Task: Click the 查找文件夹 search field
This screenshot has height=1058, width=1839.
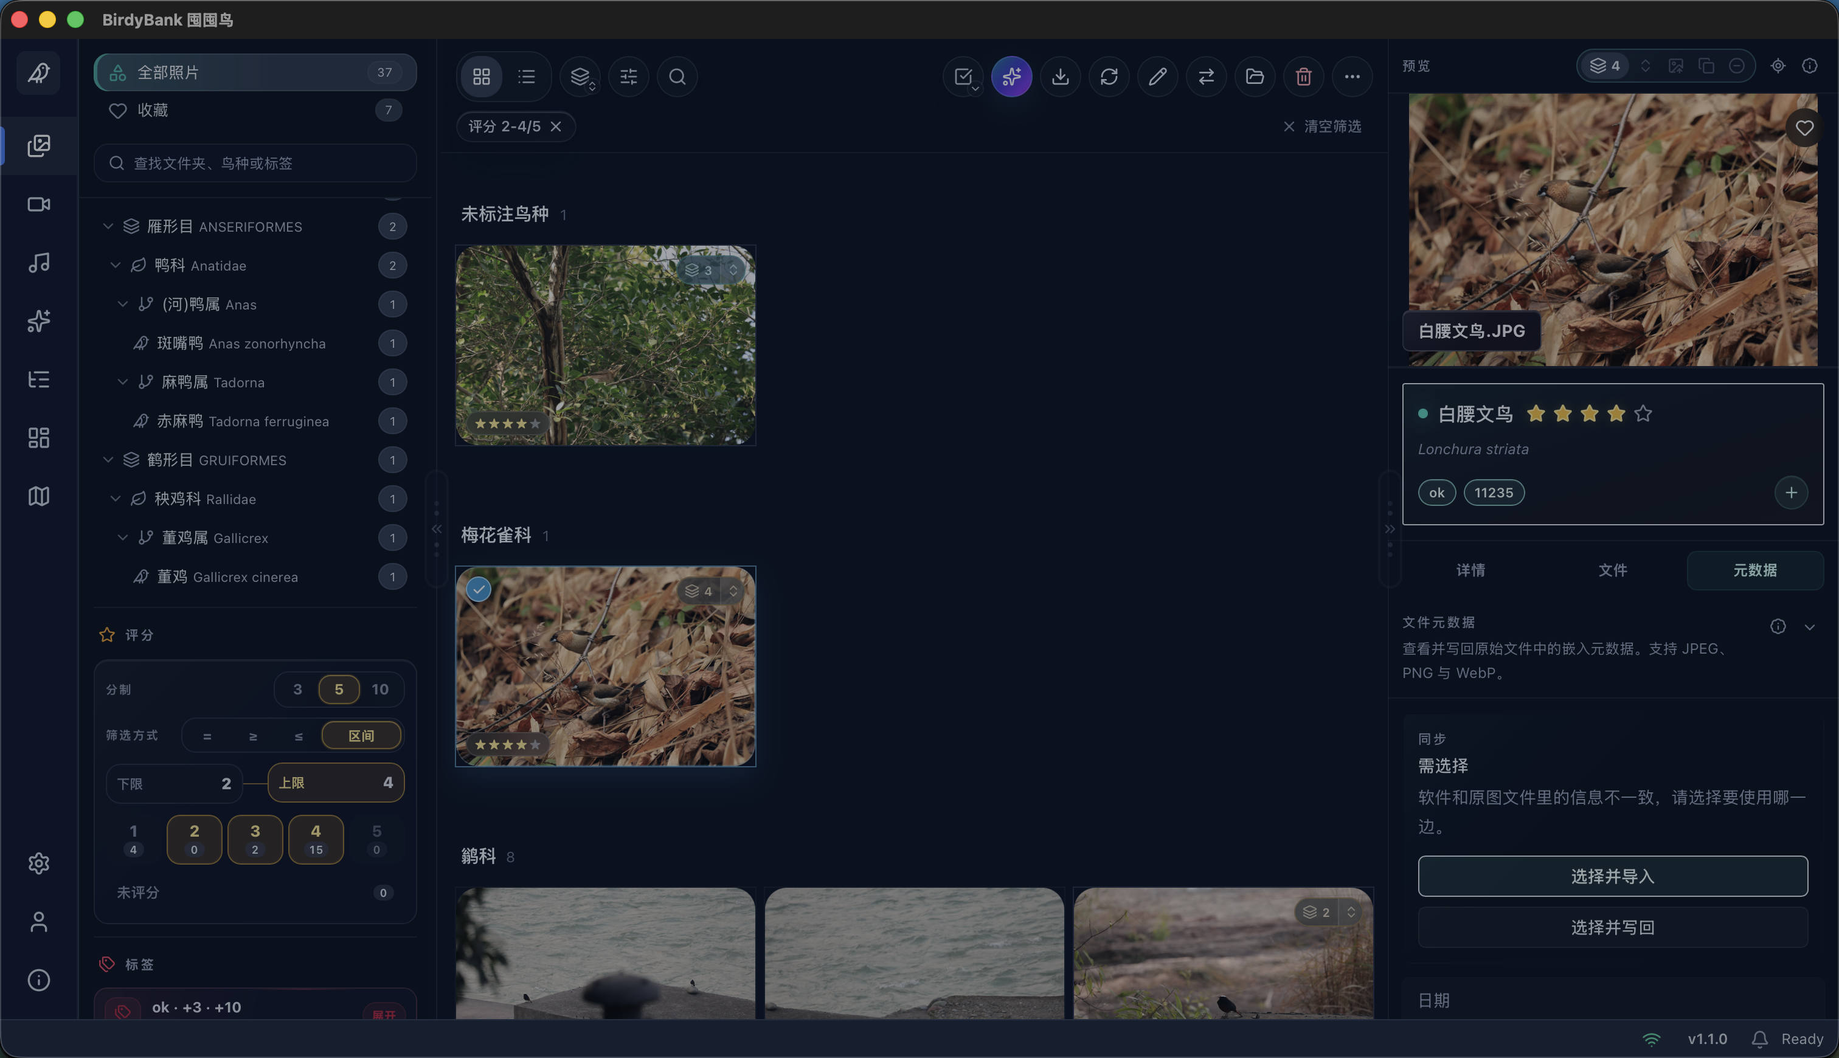Action: click(x=255, y=163)
